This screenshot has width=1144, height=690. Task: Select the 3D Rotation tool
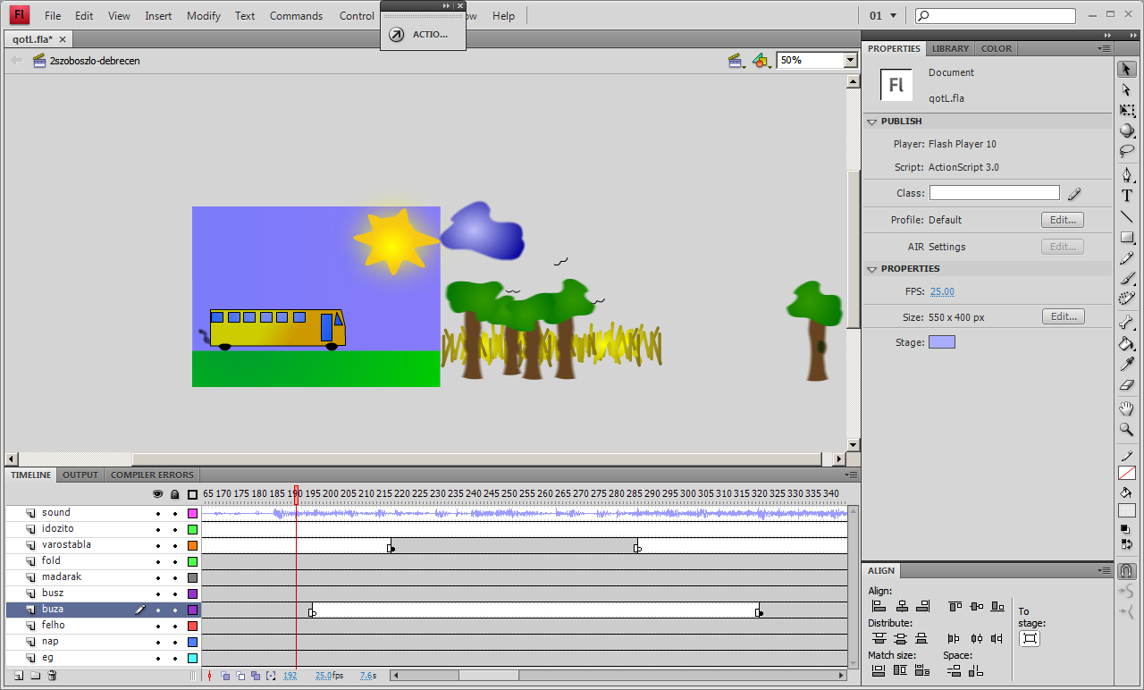pyautogui.click(x=1127, y=130)
